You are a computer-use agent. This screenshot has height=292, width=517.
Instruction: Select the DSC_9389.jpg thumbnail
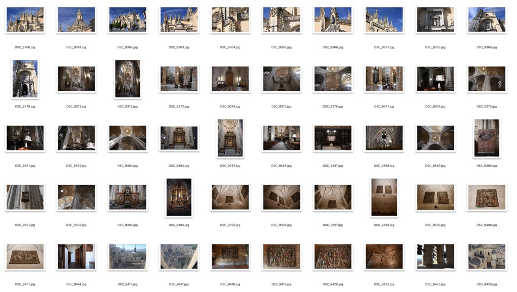[x=435, y=138]
